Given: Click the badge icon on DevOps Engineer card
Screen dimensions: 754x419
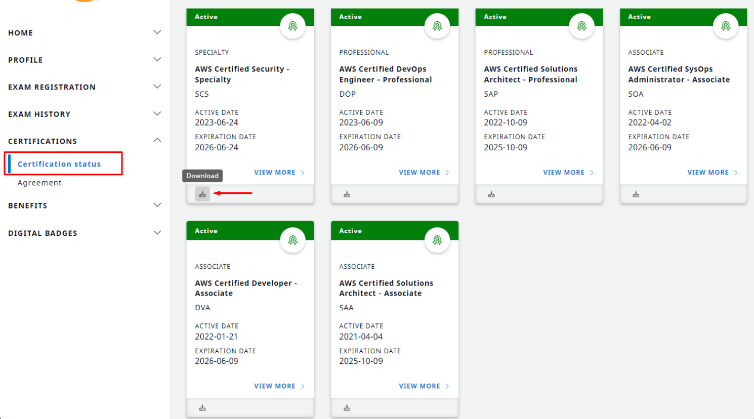Looking at the screenshot, I should pyautogui.click(x=437, y=26).
